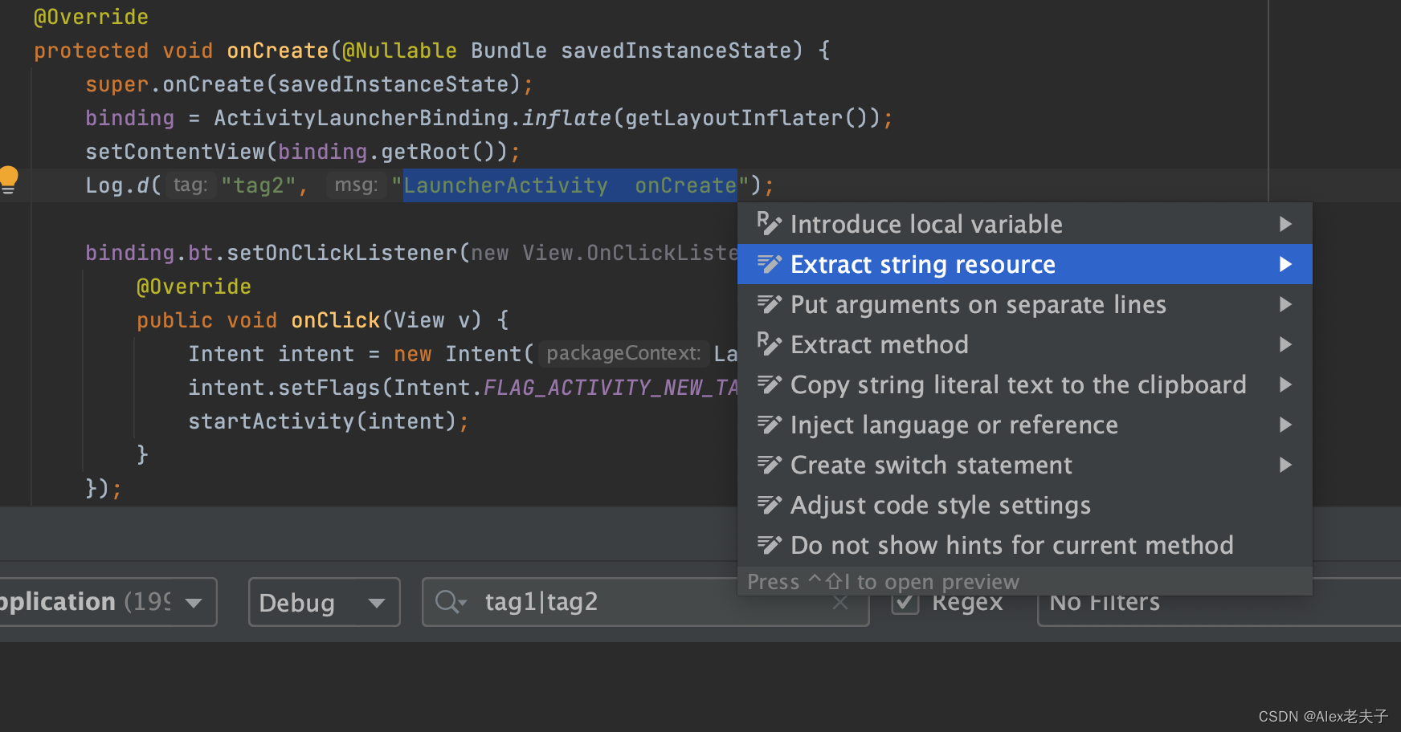Click the X icon to clear the search filter
Image resolution: width=1401 pixels, height=732 pixels.
tap(840, 602)
